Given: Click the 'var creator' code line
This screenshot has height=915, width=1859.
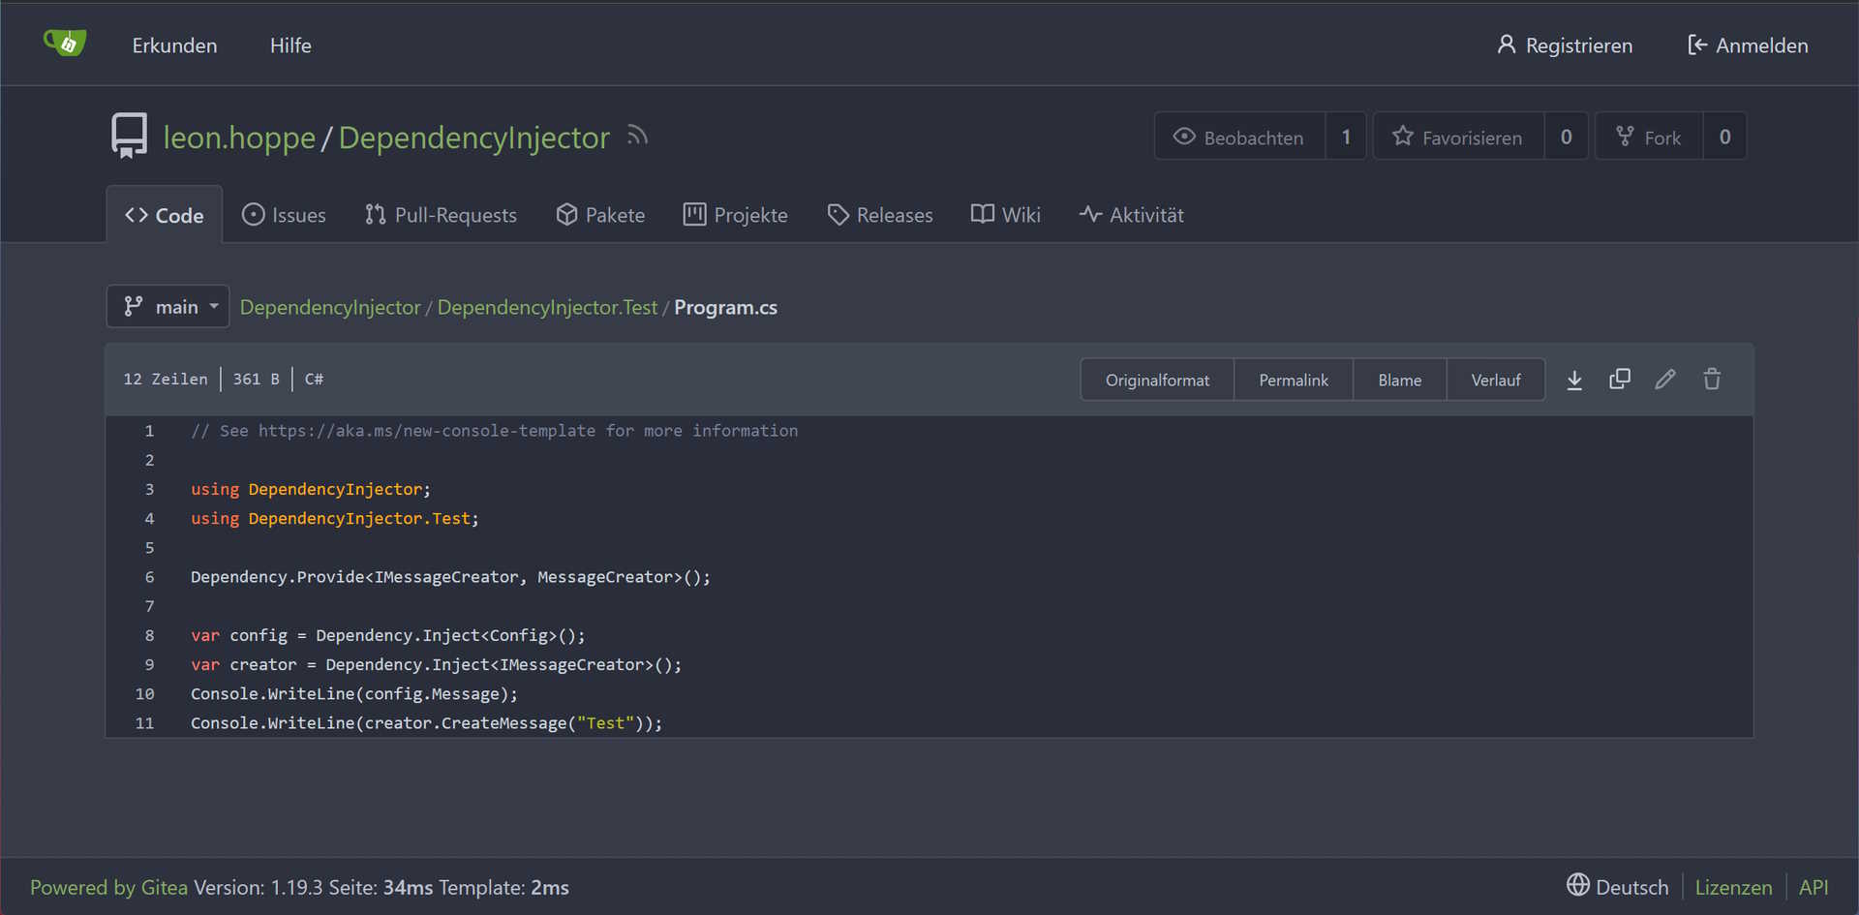Looking at the screenshot, I should 437,664.
